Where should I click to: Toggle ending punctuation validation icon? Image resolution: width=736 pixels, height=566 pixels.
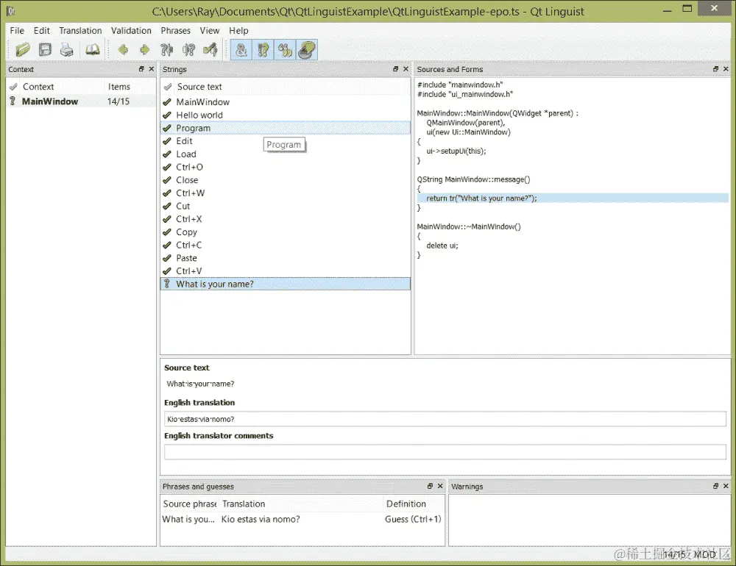tap(263, 50)
